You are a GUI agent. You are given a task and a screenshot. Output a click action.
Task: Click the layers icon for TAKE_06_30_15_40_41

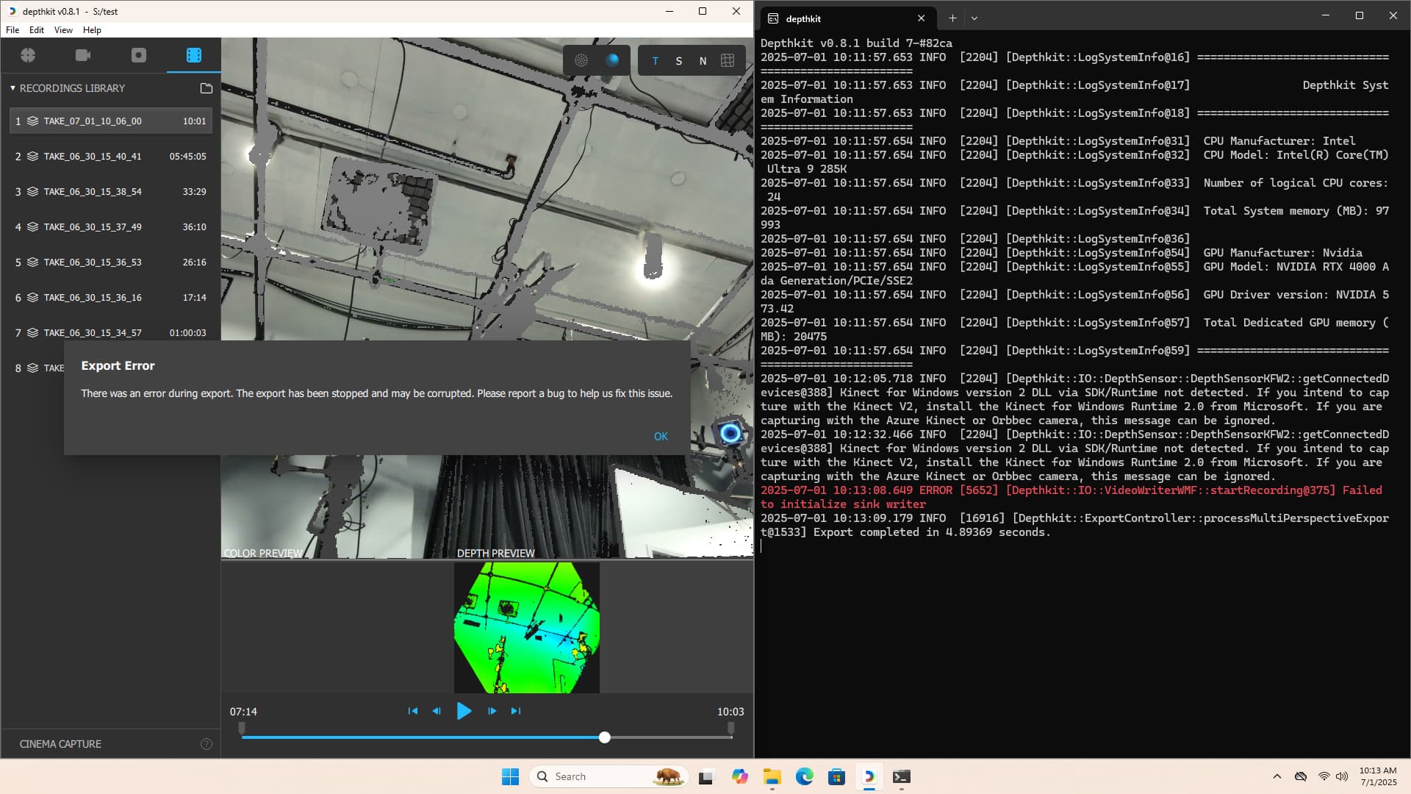(x=32, y=157)
